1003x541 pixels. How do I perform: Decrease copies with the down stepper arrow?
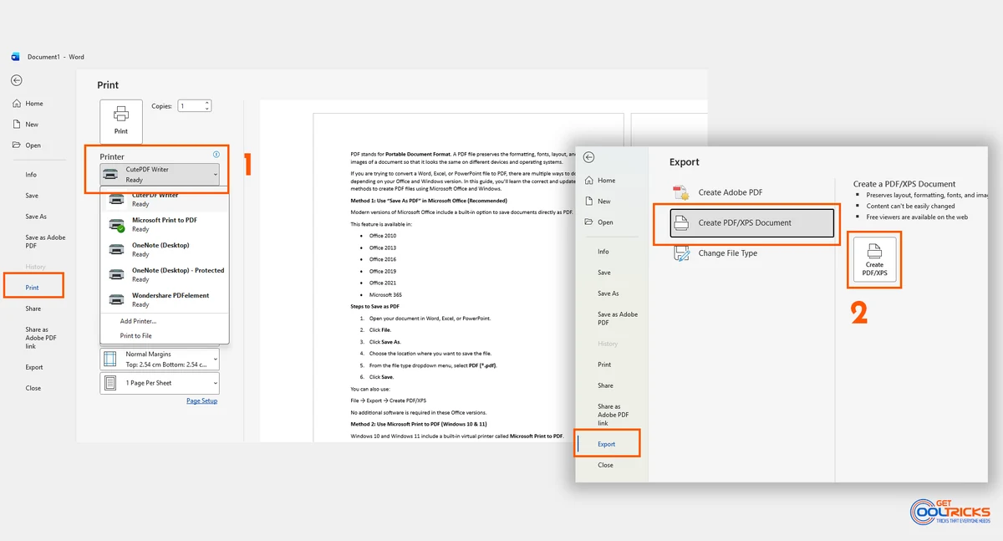point(206,109)
